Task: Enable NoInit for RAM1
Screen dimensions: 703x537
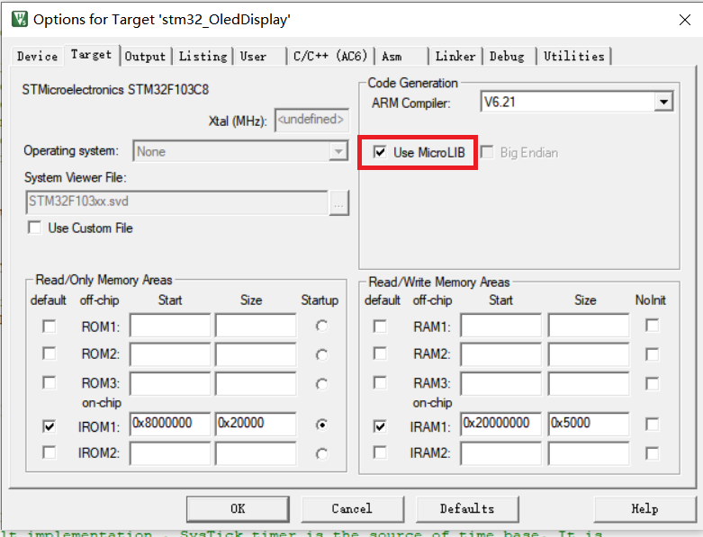Action: click(x=653, y=325)
